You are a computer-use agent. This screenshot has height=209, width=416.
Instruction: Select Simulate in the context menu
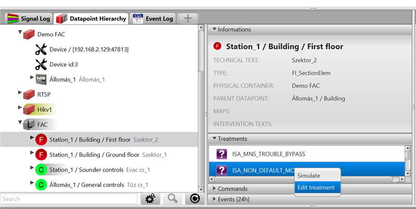[308, 176]
